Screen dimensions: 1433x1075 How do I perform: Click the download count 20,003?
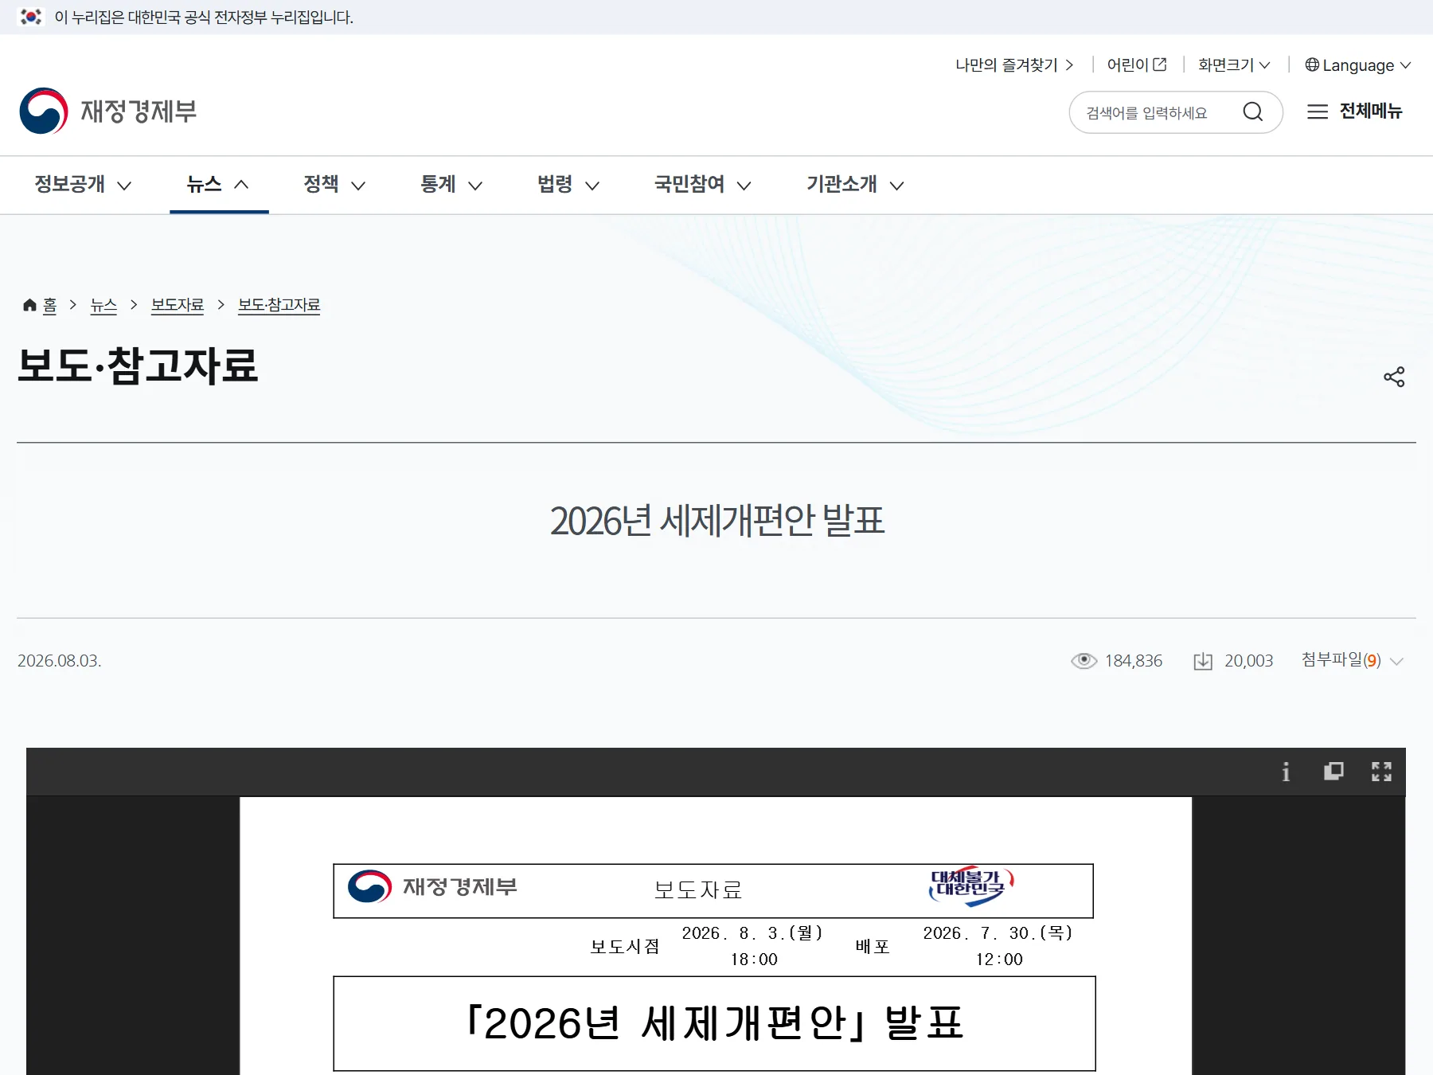point(1249,661)
